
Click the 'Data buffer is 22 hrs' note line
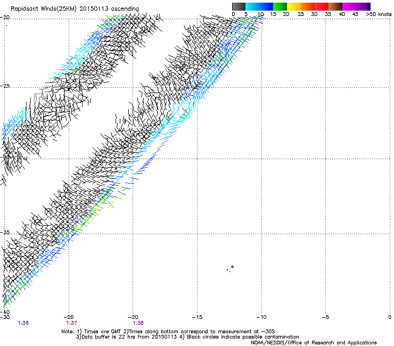click(x=187, y=337)
